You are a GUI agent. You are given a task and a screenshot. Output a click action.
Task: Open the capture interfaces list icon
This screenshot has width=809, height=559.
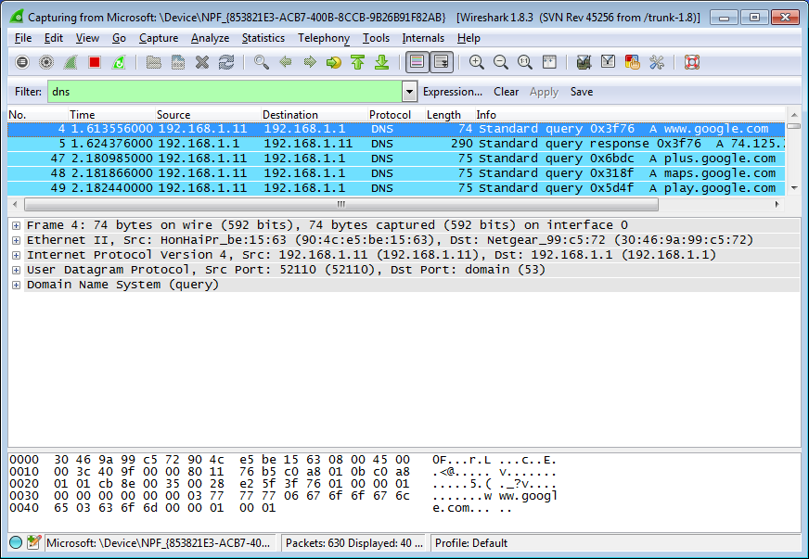point(22,62)
